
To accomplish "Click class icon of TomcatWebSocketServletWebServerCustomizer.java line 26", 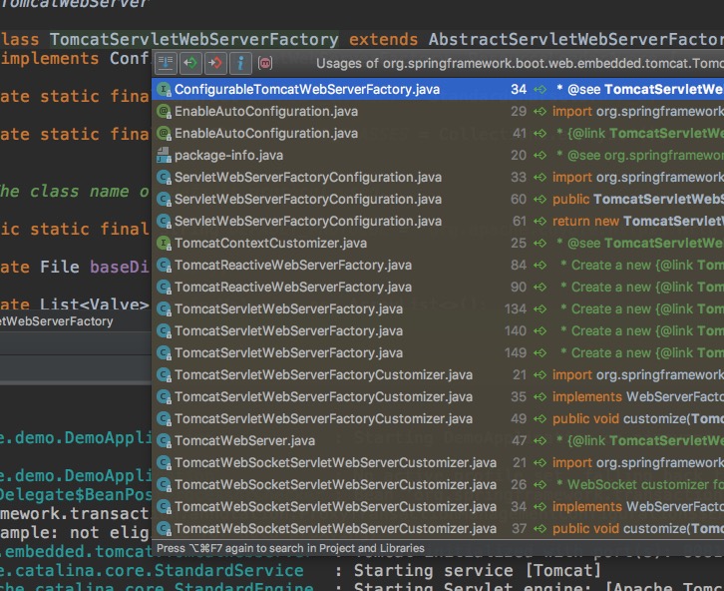I will click(164, 485).
